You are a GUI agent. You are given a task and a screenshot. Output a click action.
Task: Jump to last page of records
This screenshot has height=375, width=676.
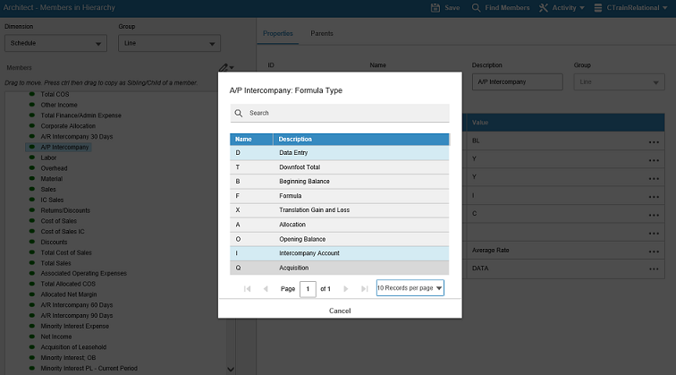364,289
